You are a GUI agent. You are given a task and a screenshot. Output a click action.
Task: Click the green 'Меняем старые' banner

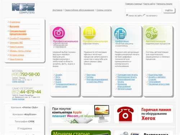click(x=81, y=132)
